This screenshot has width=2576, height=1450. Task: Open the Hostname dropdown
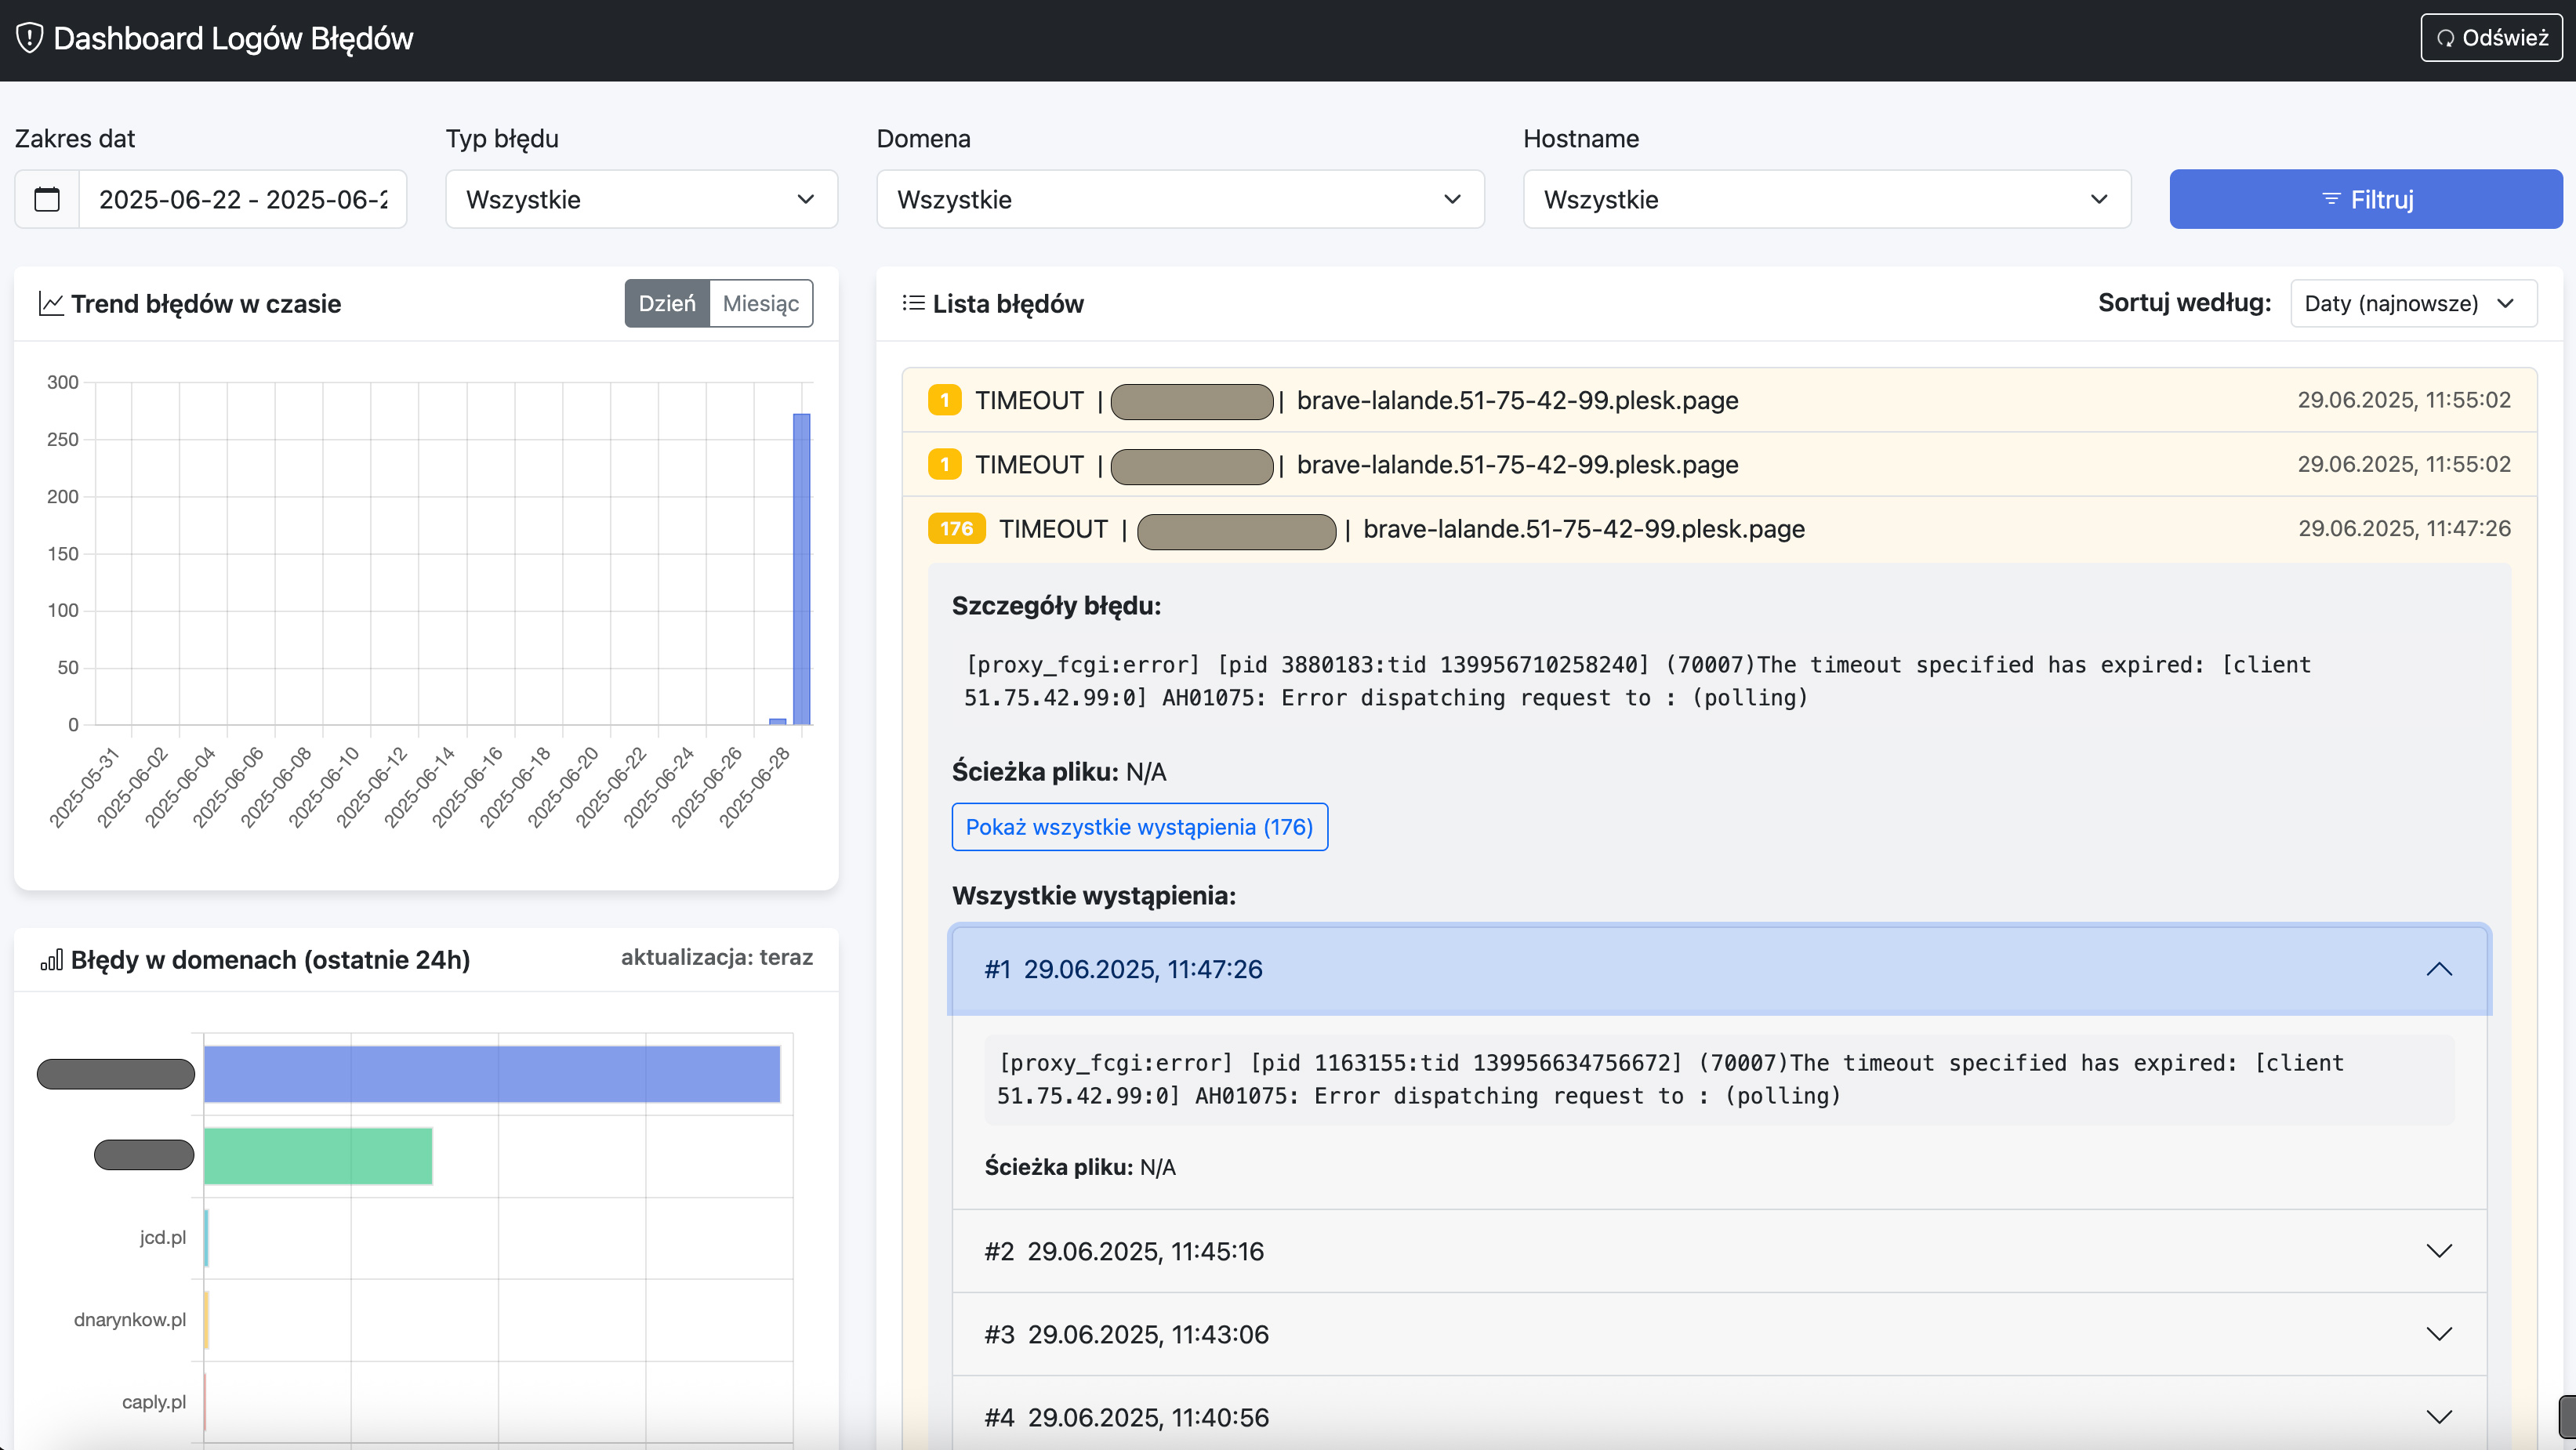[x=1827, y=199]
